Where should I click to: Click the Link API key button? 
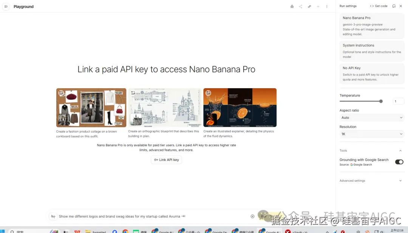pos(167,160)
